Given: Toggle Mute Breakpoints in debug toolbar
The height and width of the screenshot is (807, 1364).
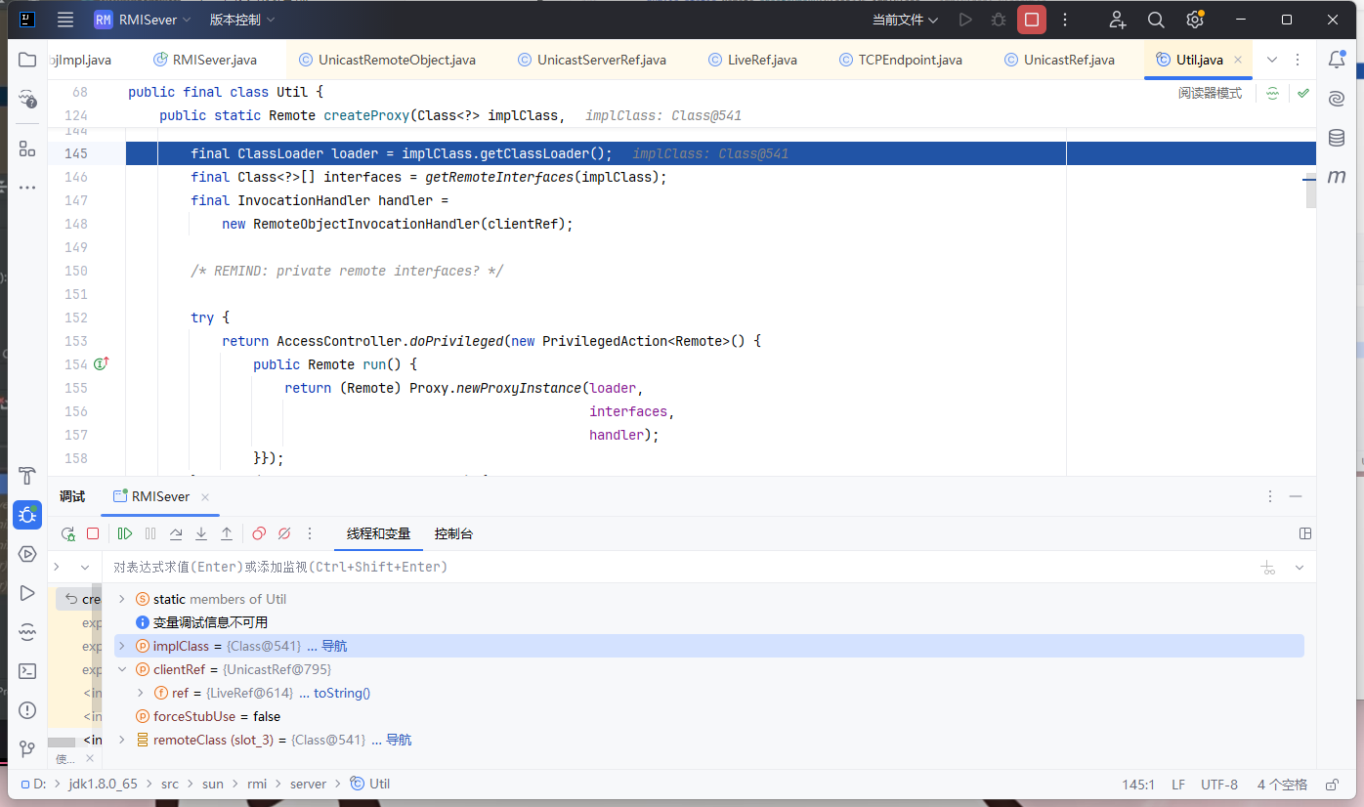Looking at the screenshot, I should coord(284,533).
